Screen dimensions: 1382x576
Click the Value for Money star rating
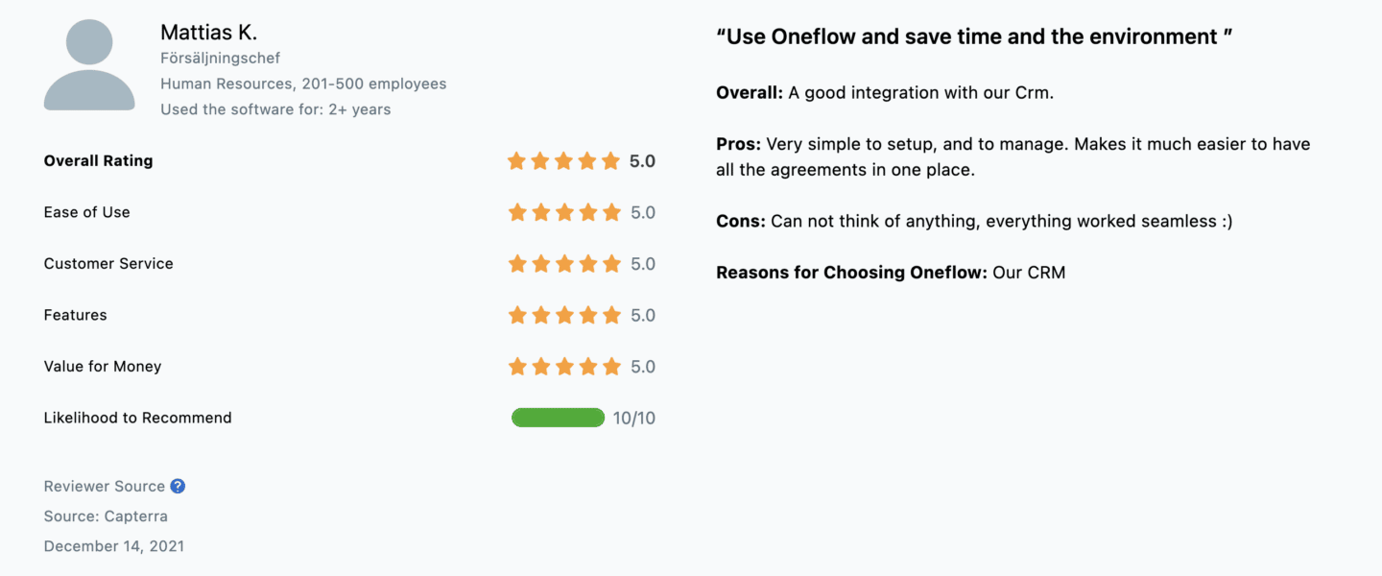click(563, 367)
